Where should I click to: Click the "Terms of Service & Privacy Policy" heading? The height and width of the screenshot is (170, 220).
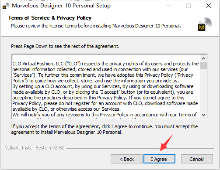pos(50,18)
